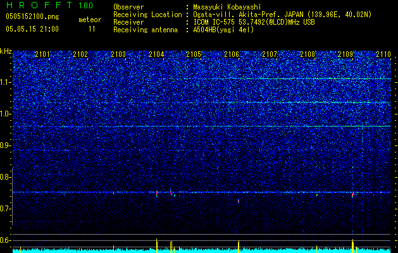The width and height of the screenshot is (398, 253).
Task: Click antenna value A504HB(yagi 4el)
Action: [223, 30]
